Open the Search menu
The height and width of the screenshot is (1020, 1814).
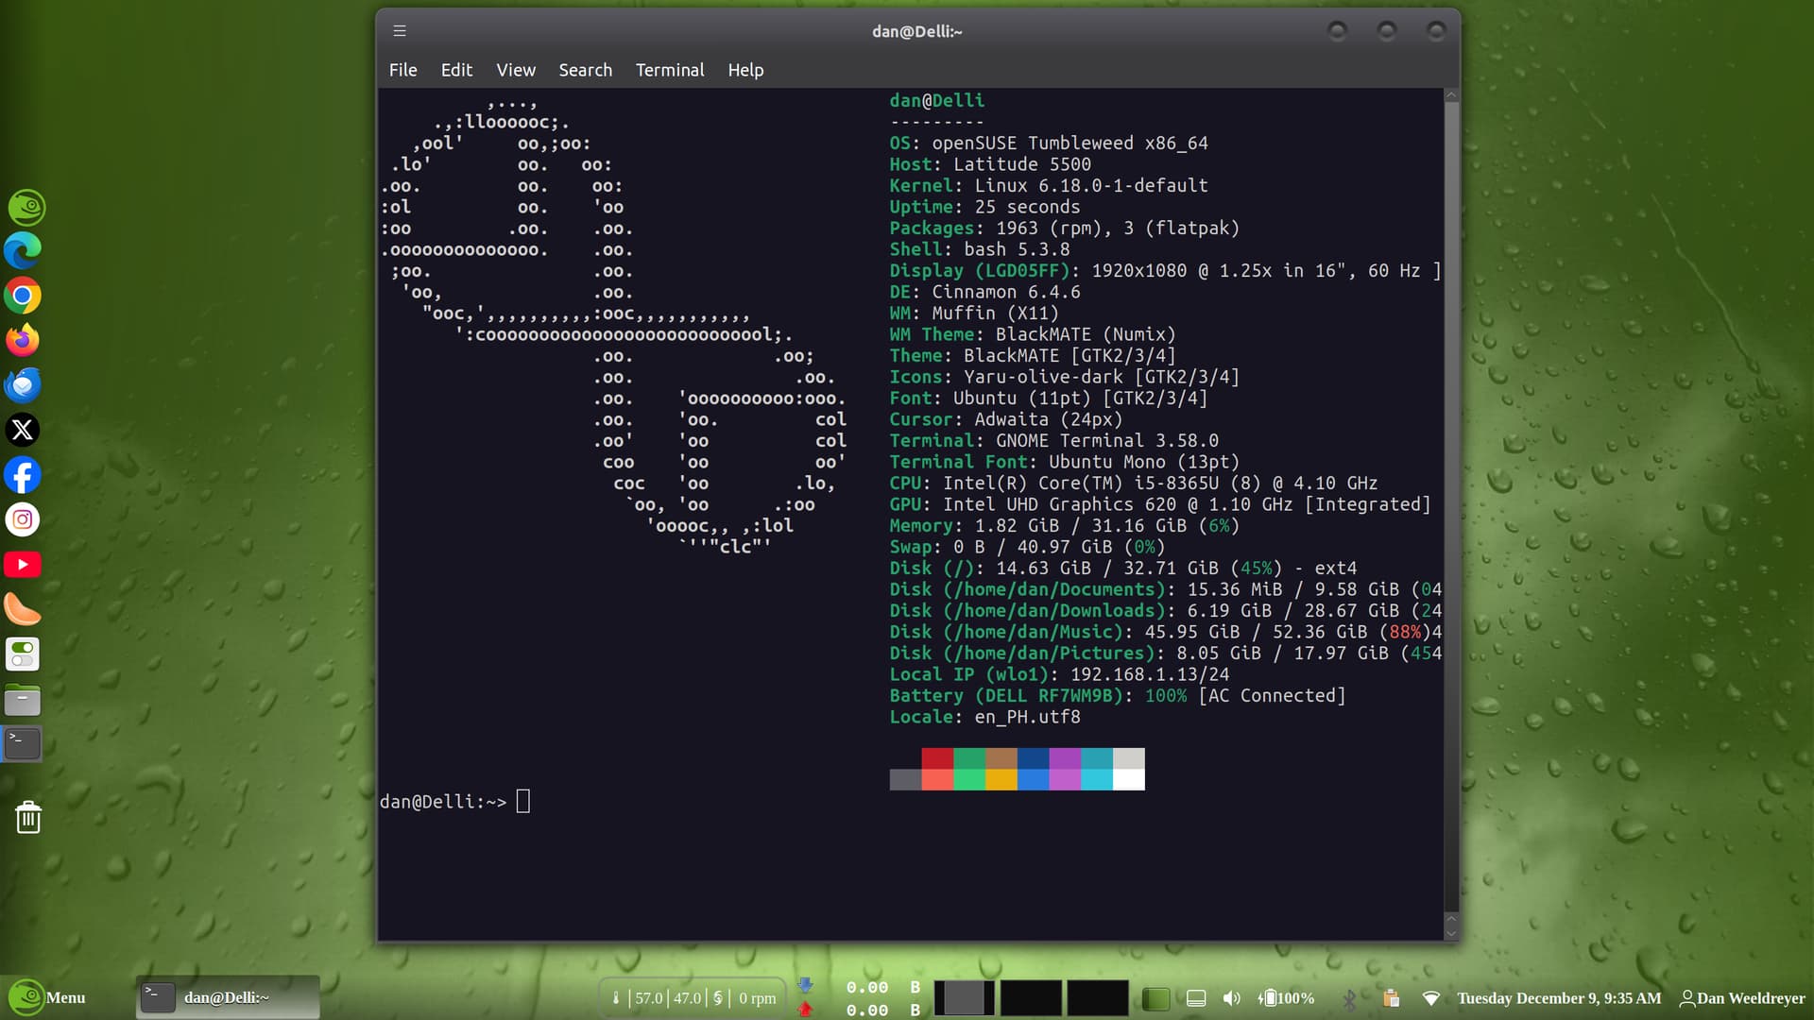point(585,70)
